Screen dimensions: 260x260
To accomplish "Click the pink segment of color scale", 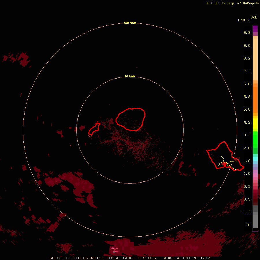I will [x=255, y=175].
